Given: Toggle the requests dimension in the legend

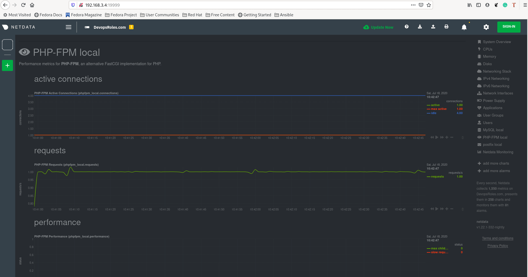Looking at the screenshot, I should coord(437,176).
